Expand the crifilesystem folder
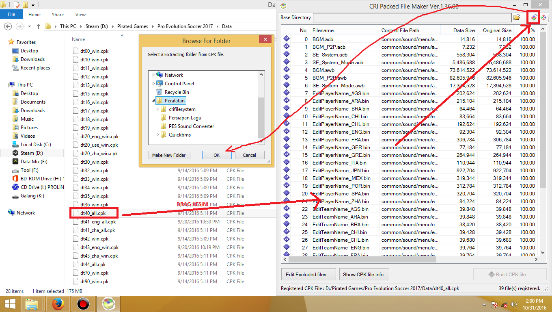 (157, 109)
